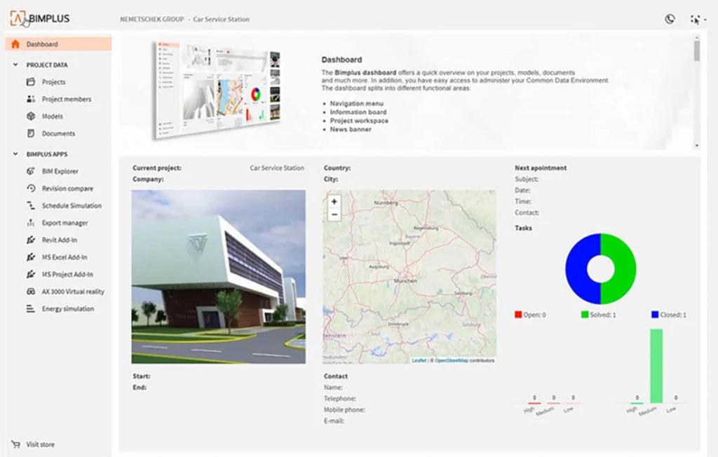Open Projects menu item
718x457 pixels.
[x=53, y=82]
